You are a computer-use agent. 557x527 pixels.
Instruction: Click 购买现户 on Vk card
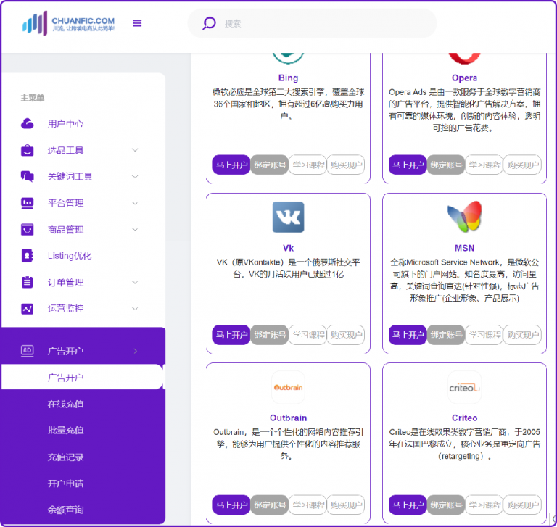(346, 335)
